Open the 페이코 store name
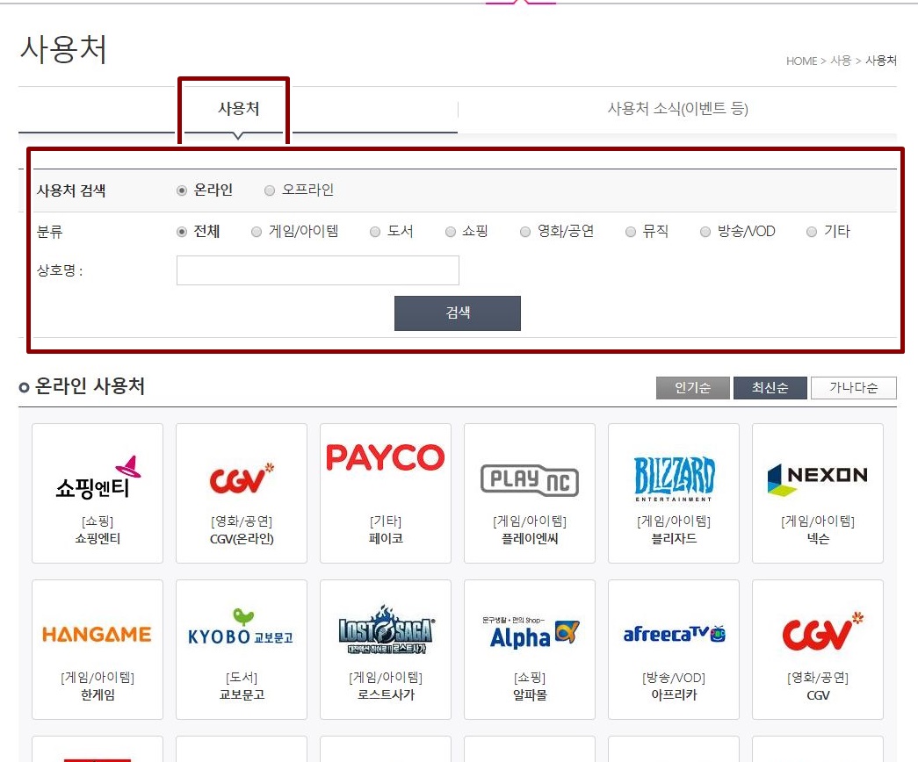The image size is (918, 762). (386, 538)
